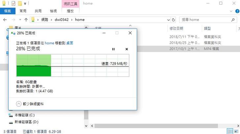
Task: Click the properties quick access icon
Action: (13, 3)
